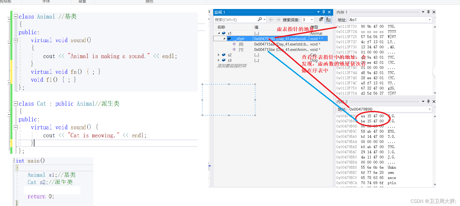Click the 'virtual void fn()' line
The image size is (460, 206).
tap(66, 72)
